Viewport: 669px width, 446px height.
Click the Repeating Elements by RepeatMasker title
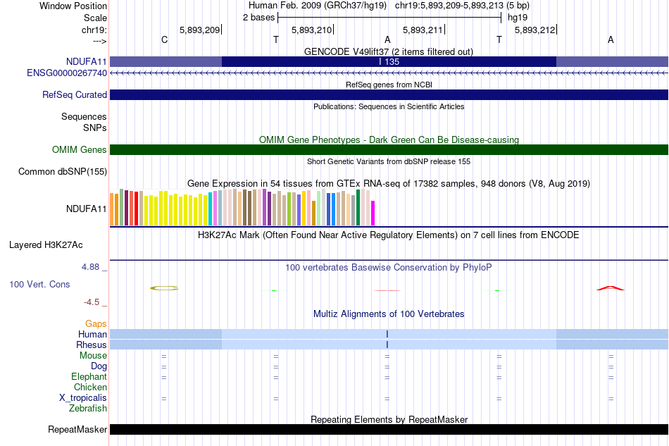coord(389,419)
